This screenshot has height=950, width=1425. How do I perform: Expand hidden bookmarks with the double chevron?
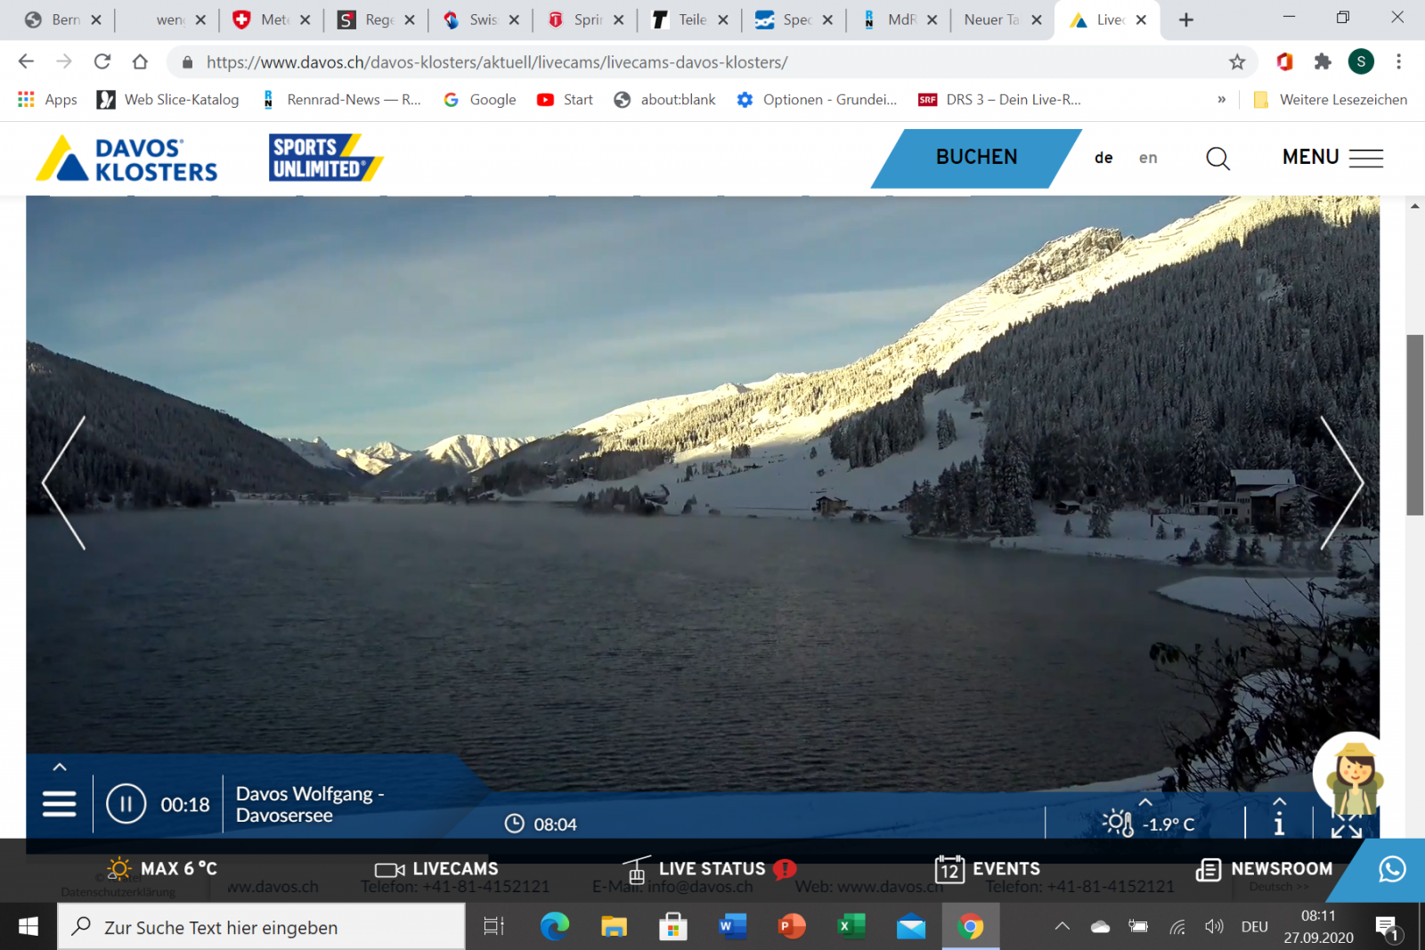tap(1221, 100)
